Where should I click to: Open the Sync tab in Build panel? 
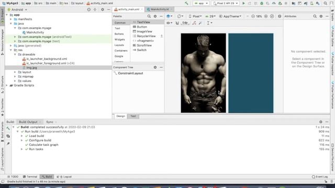pos(50,122)
